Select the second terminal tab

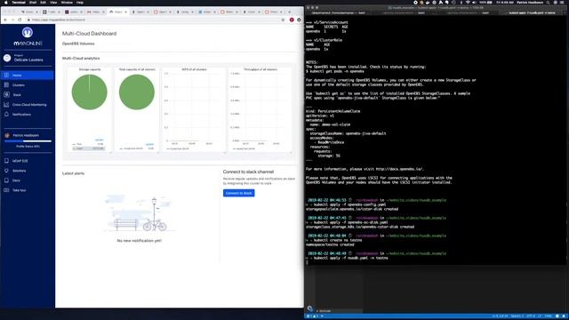[x=403, y=12]
